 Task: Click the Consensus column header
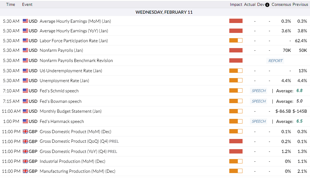[281, 4]
